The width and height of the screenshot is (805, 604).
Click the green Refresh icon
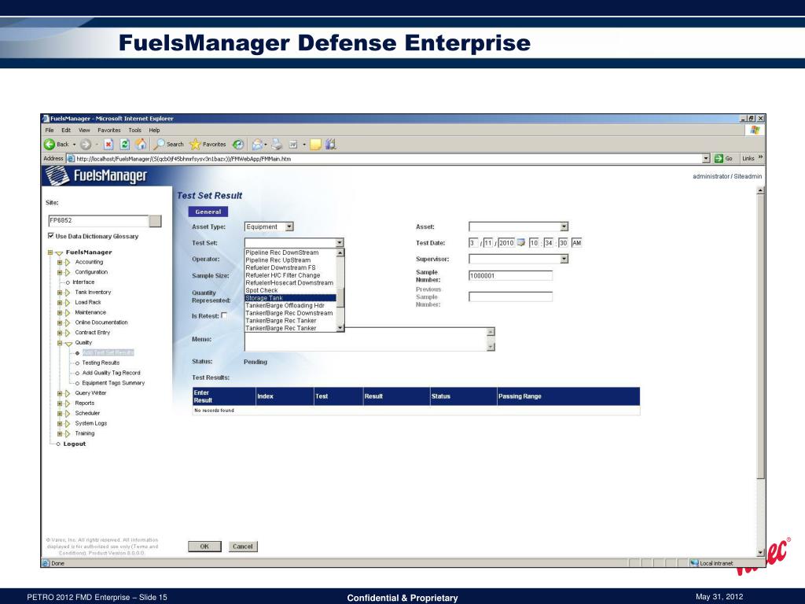(124, 145)
